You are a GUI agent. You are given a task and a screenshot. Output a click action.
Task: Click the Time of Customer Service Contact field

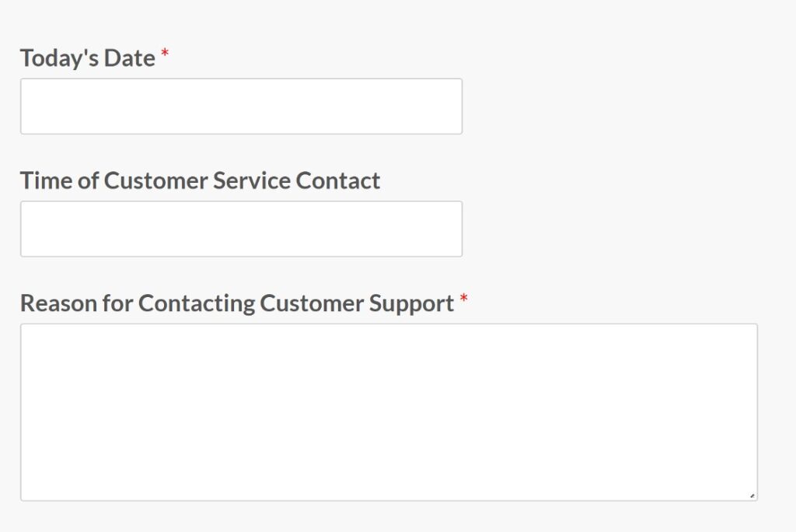[x=241, y=228]
